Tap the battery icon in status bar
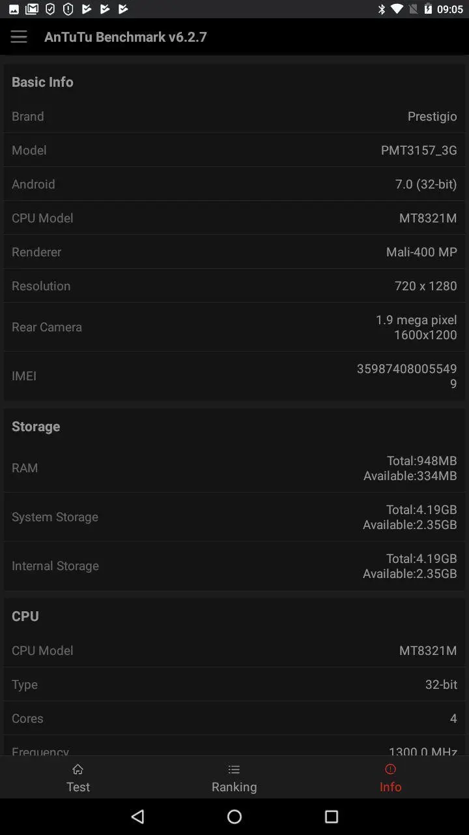This screenshot has height=835, width=469. point(428,9)
